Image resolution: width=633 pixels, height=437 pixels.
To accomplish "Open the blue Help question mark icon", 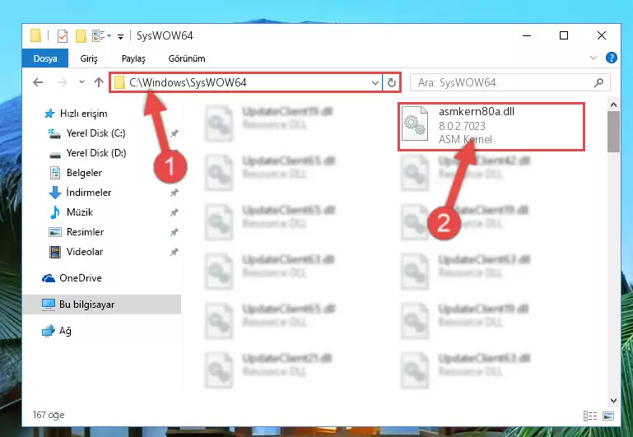I will click(612, 58).
